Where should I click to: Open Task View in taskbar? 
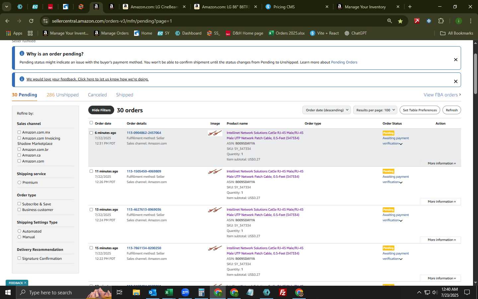[x=119, y=292]
